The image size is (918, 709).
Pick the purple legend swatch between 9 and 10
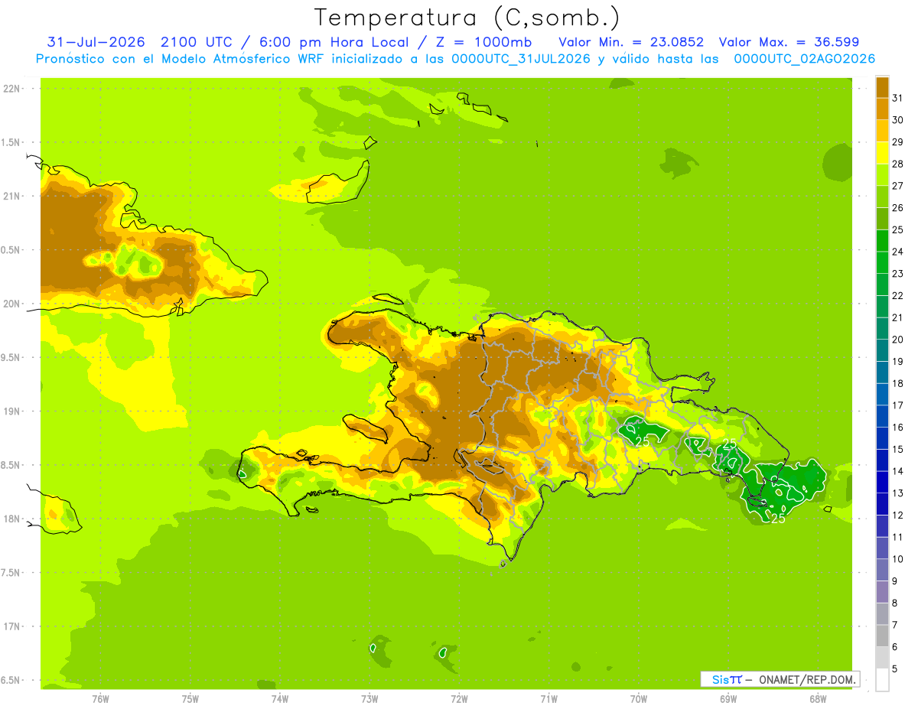coord(882,570)
